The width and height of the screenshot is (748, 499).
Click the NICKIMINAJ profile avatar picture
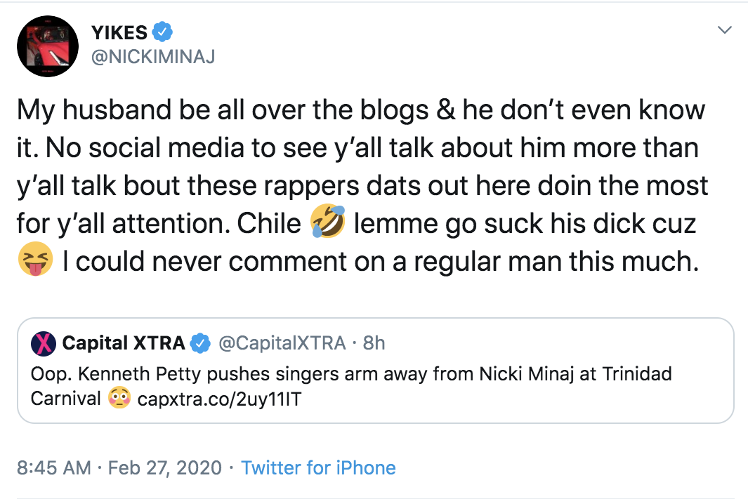(46, 46)
